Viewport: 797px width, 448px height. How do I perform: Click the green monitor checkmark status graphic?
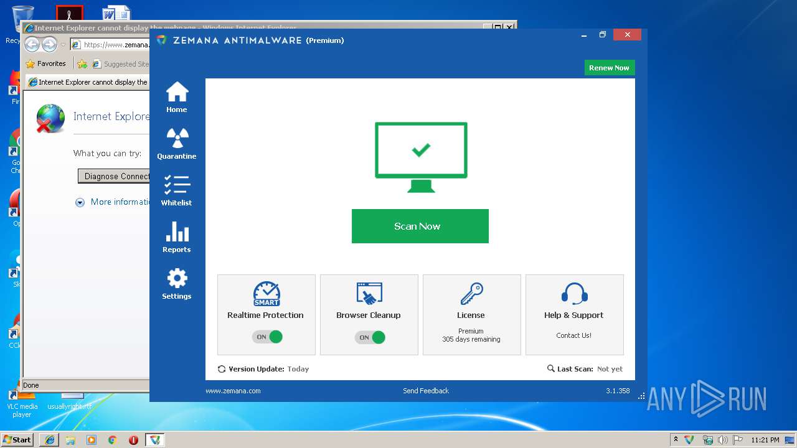(421, 157)
